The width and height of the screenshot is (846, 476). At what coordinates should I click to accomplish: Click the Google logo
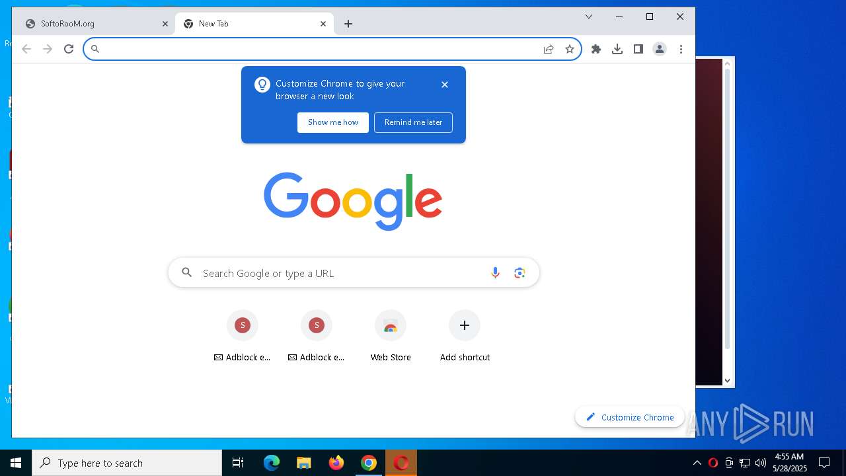point(353,201)
